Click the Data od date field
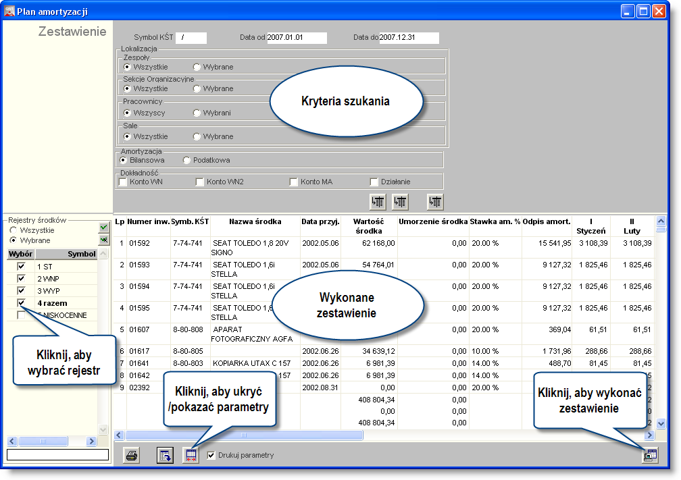The image size is (681, 480). [x=297, y=38]
